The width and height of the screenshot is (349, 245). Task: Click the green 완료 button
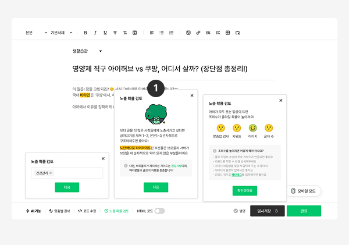304,211
